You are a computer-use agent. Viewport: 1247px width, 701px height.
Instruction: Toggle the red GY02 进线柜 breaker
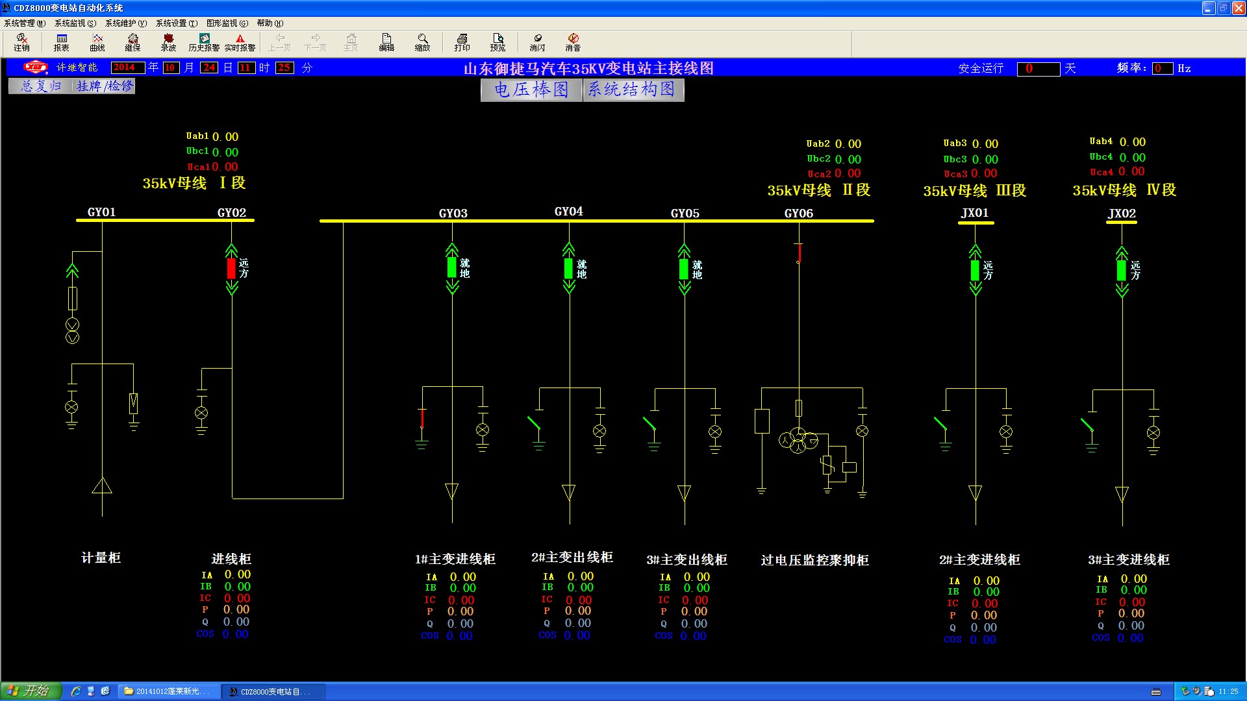[231, 269]
